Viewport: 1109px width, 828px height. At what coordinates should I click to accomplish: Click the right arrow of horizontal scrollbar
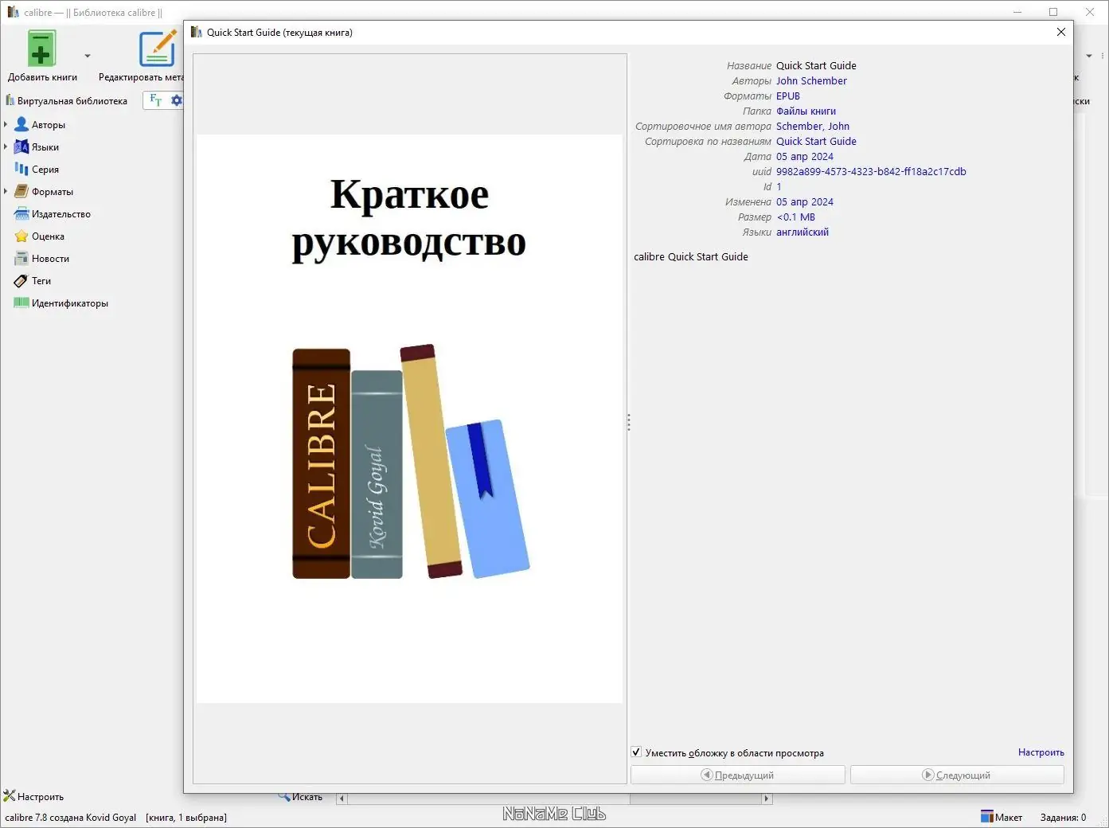pos(767,799)
